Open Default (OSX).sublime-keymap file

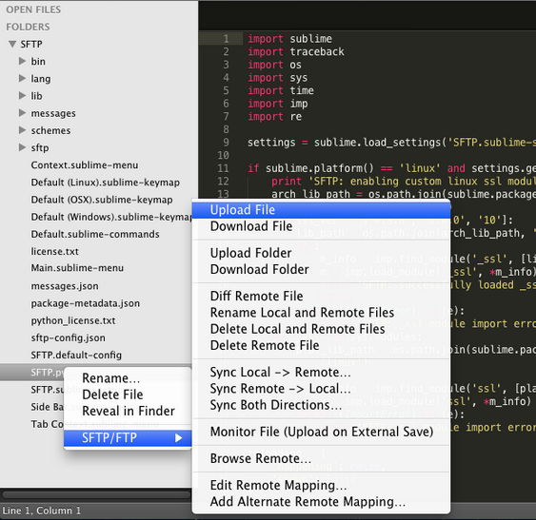point(102,200)
